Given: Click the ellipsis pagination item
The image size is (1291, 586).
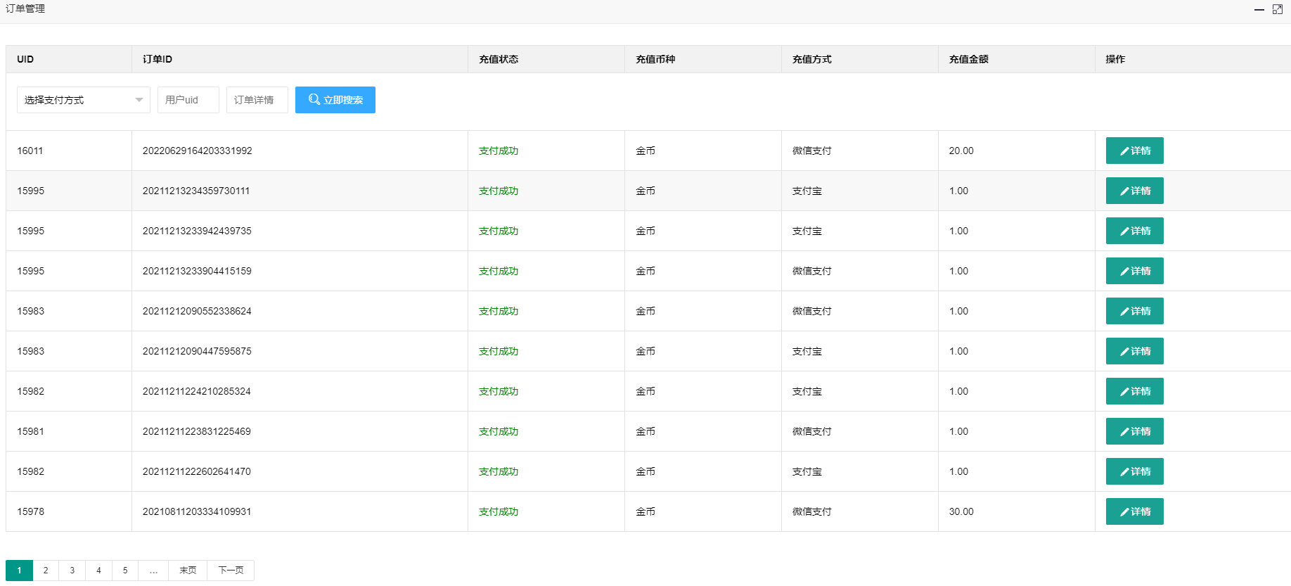Looking at the screenshot, I should pyautogui.click(x=153, y=571).
